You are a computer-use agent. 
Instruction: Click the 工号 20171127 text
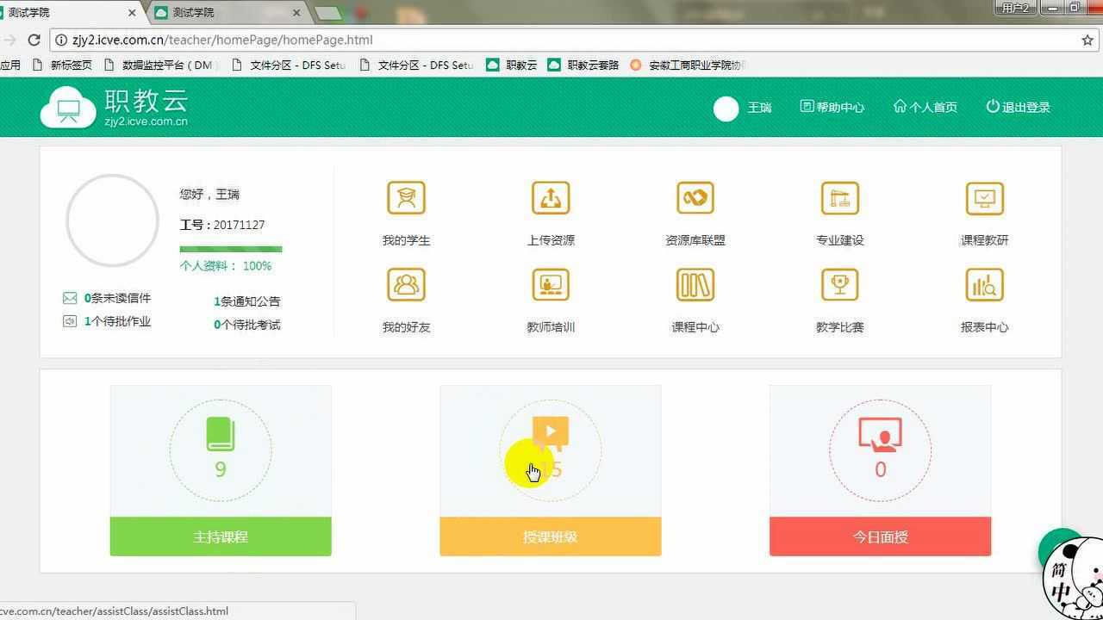[222, 225]
